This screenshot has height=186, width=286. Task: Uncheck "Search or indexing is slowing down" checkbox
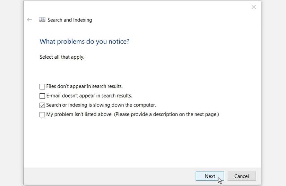pos(42,105)
